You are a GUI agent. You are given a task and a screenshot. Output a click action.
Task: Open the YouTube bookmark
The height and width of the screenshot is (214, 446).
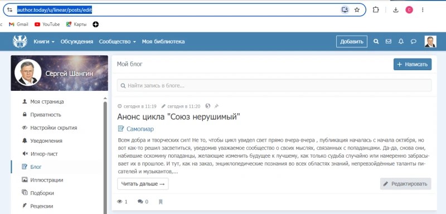point(47,25)
